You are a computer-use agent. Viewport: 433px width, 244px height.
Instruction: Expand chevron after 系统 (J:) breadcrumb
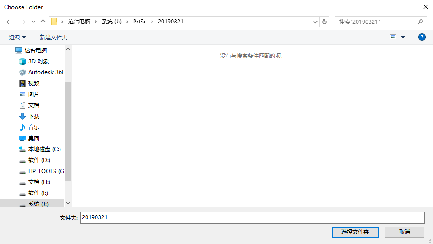click(127, 22)
